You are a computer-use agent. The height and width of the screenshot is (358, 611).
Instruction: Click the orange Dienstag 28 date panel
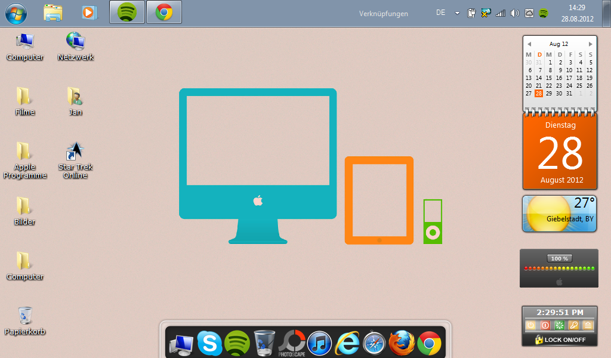pos(560,152)
